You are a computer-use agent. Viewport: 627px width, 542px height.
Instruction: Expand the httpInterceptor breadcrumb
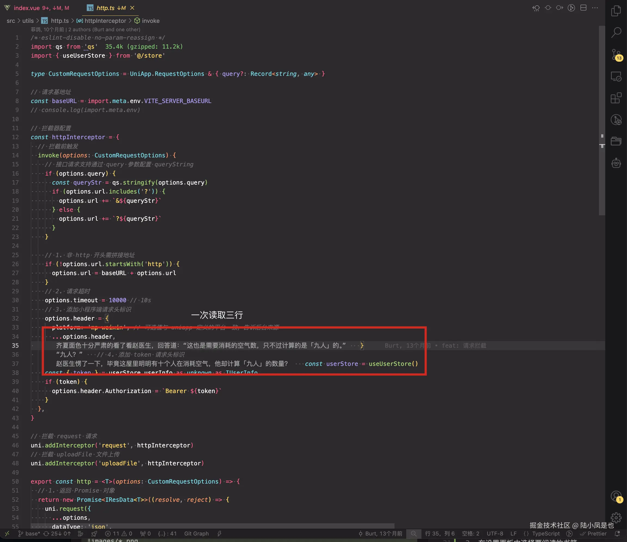pyautogui.click(x=105, y=21)
